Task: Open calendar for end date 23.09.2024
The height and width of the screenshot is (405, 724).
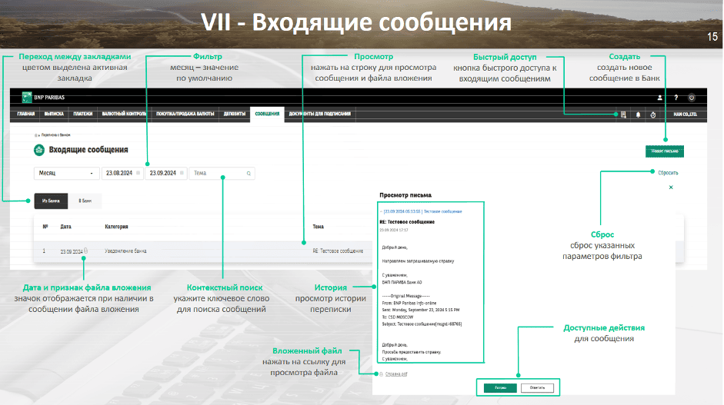Action: 182,173
